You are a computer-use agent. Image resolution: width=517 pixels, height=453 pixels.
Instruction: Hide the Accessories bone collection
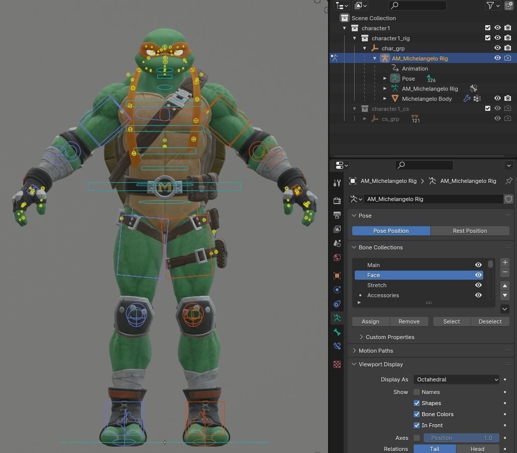(478, 295)
